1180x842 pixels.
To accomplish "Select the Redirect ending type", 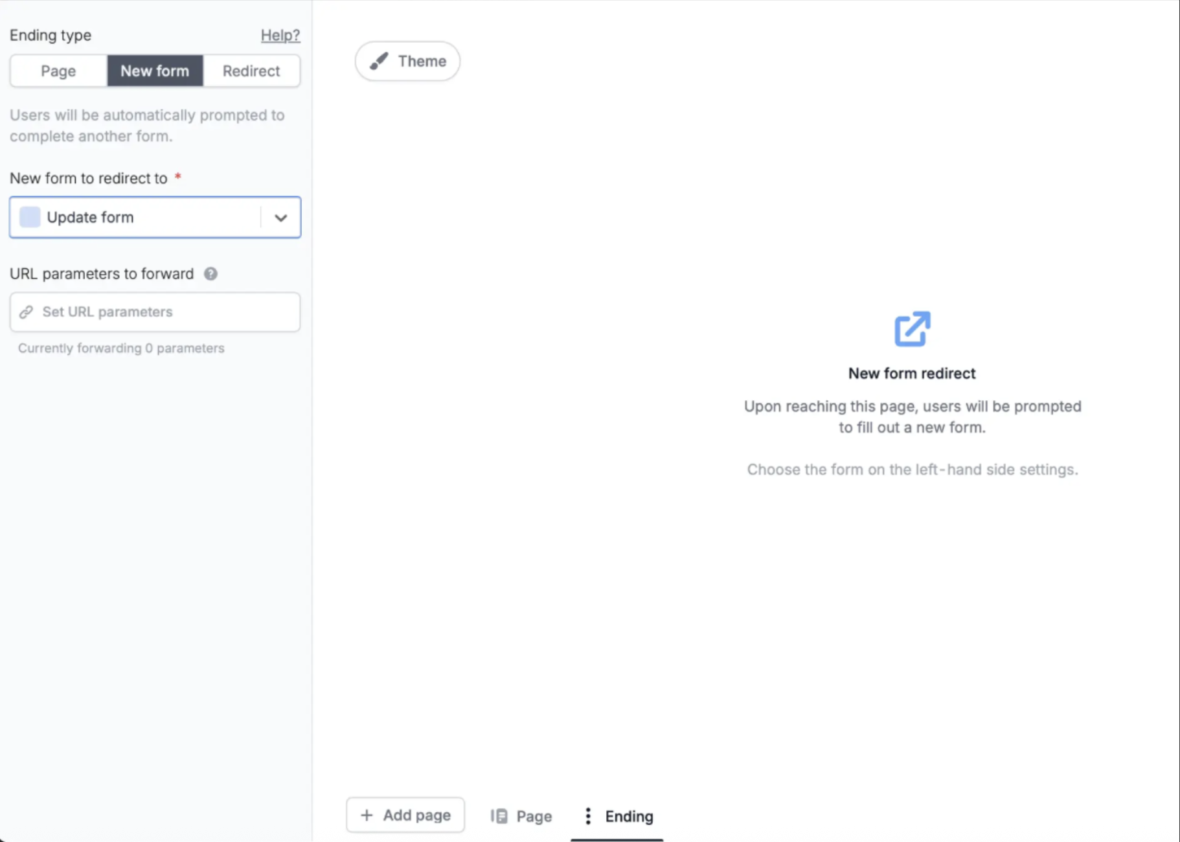I will (x=251, y=71).
